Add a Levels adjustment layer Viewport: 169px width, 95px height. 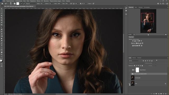pyautogui.click(x=135, y=41)
